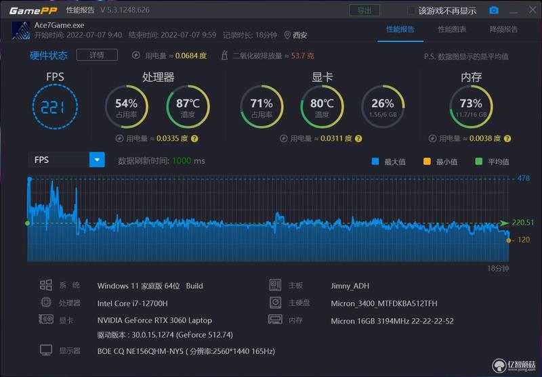This screenshot has width=542, height=377.
Task: Tick the 该游戏不再显示 checkbox
Action: 411,11
